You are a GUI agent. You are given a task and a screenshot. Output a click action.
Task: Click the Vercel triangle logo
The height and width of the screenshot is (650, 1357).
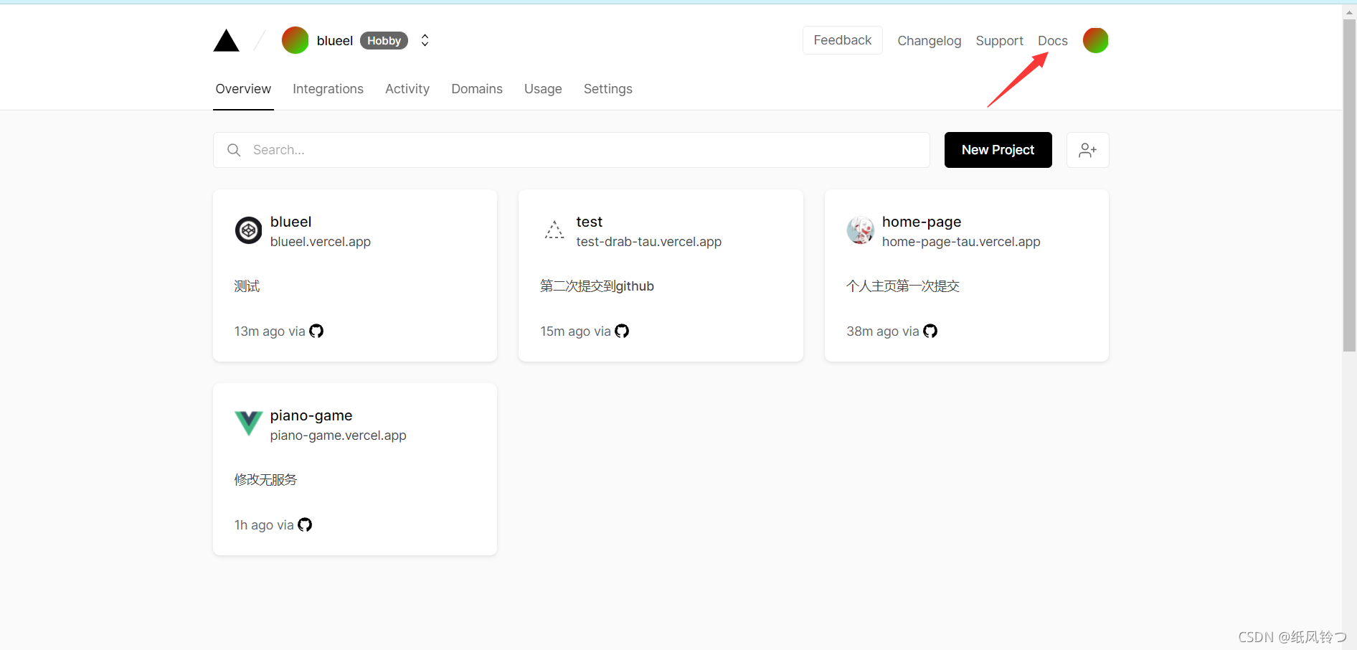point(226,41)
